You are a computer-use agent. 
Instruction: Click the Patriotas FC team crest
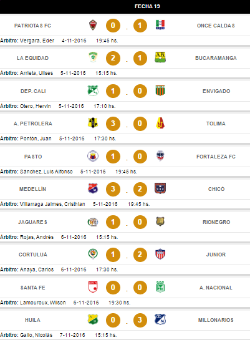click(x=93, y=25)
